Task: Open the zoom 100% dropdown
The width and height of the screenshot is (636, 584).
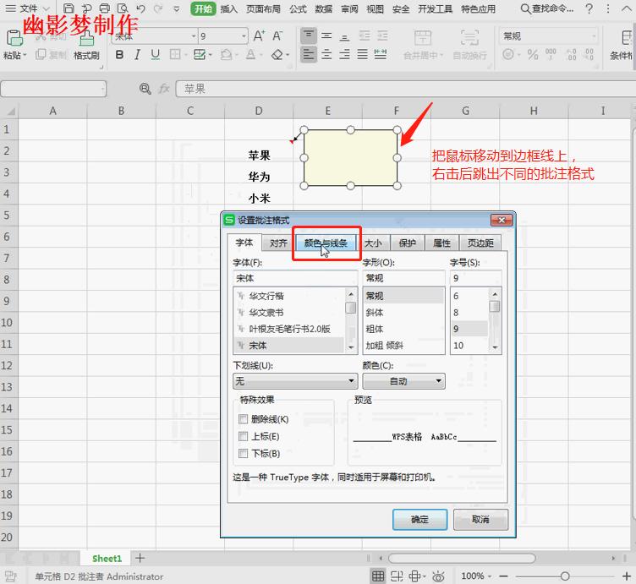Action: 490,576
